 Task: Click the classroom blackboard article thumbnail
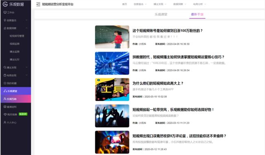click(x=112, y=37)
